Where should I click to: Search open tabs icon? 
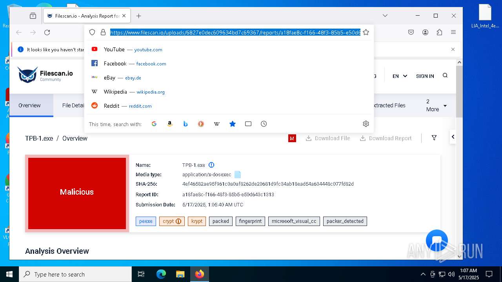tap(248, 124)
